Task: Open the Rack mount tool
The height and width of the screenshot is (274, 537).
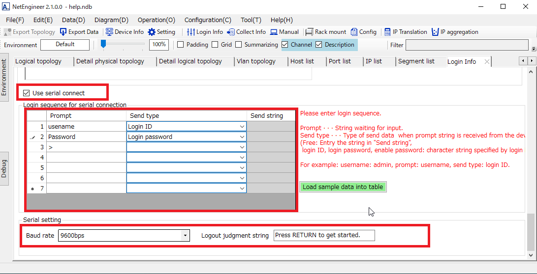Action: coord(310,32)
